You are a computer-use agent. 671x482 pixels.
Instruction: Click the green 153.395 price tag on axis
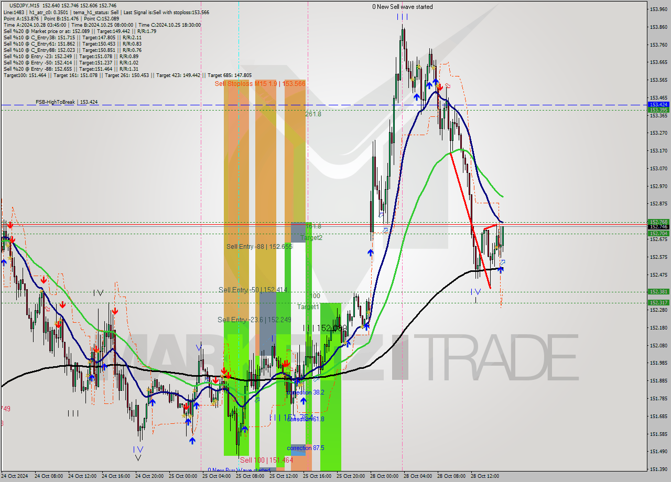(658, 110)
